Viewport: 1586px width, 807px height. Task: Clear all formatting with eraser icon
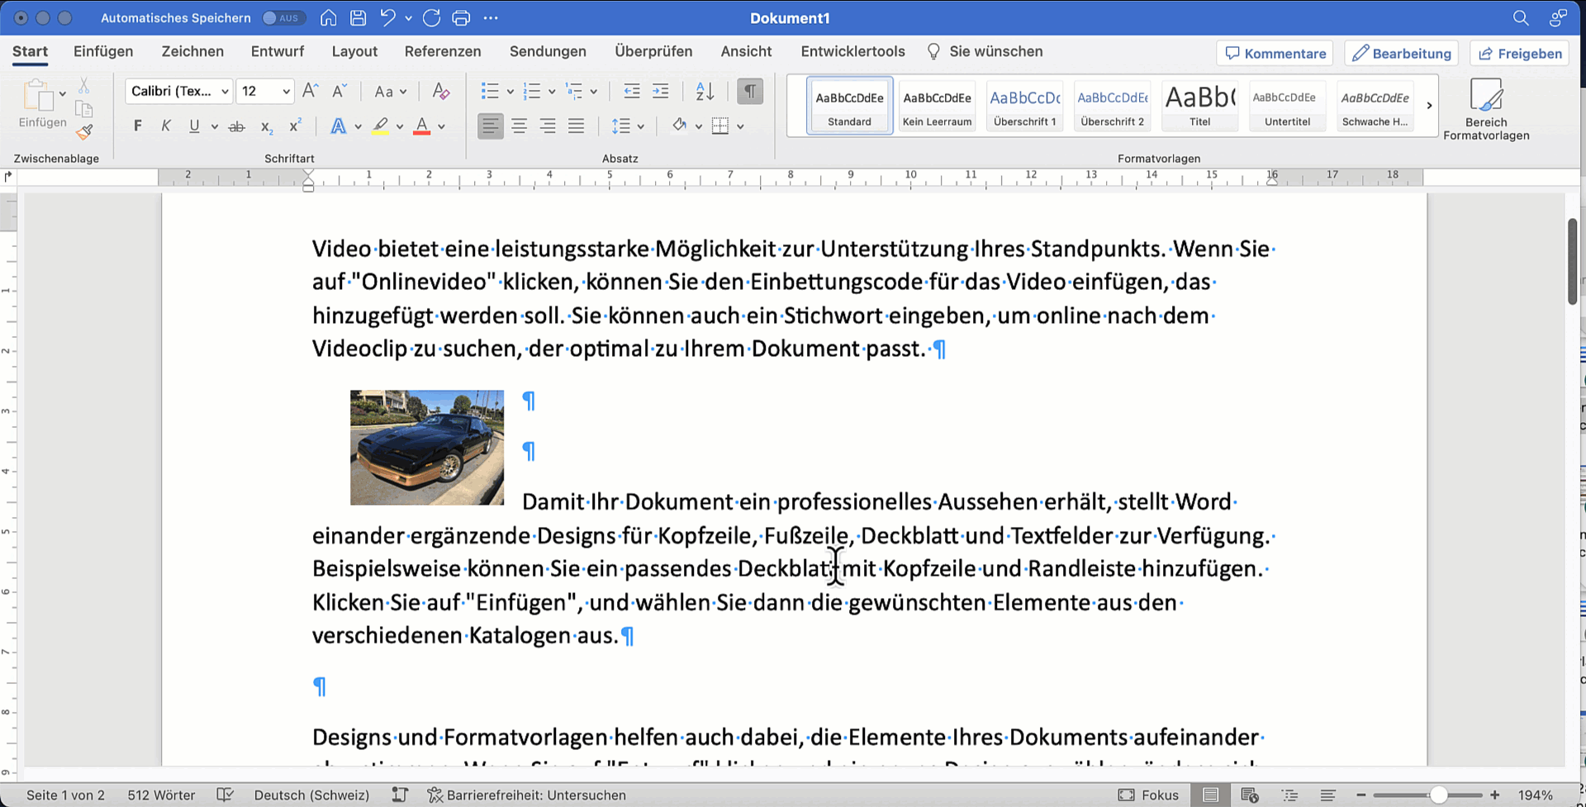(x=441, y=92)
